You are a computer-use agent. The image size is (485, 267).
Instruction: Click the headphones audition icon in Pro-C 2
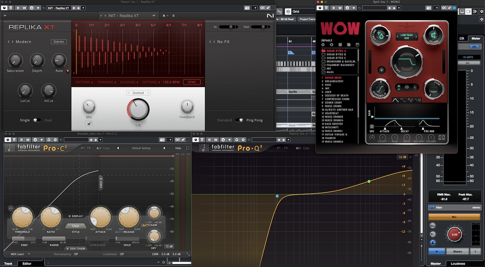click(x=10, y=208)
